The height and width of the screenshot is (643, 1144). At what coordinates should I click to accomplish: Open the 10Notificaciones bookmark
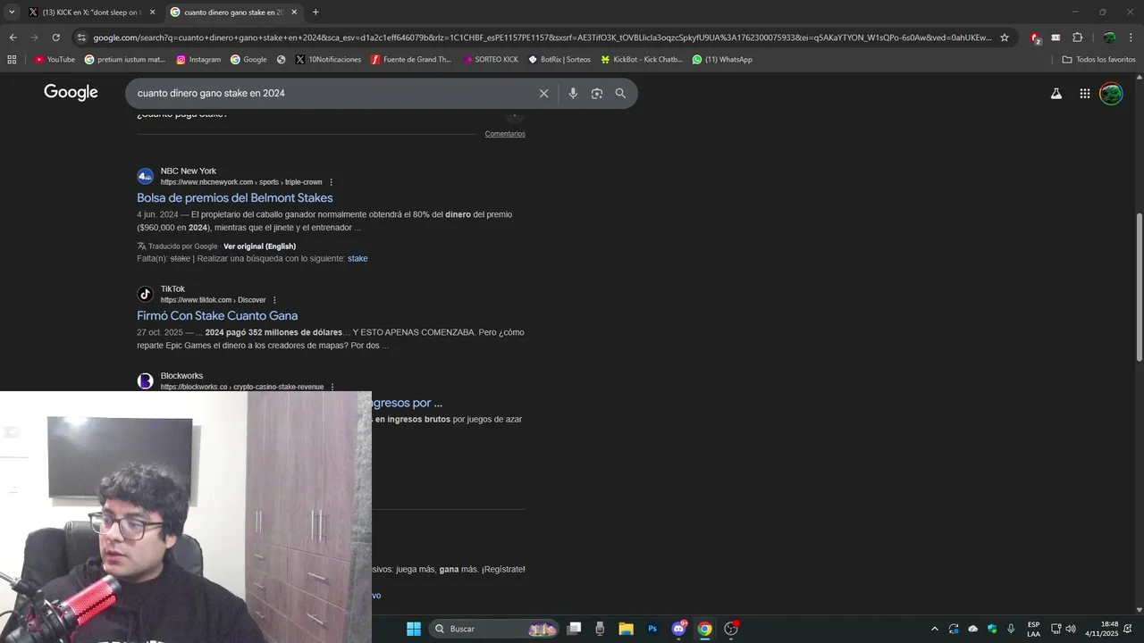[328, 60]
